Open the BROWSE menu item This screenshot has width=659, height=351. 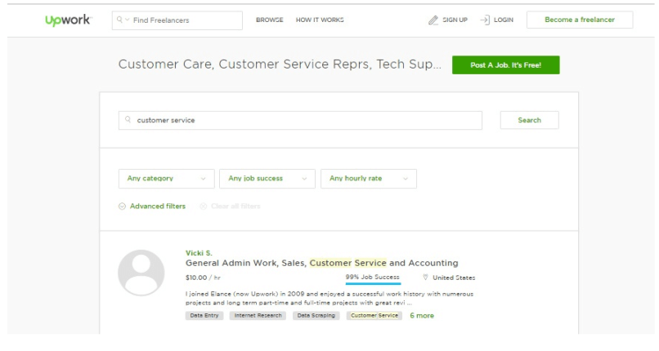(x=269, y=20)
